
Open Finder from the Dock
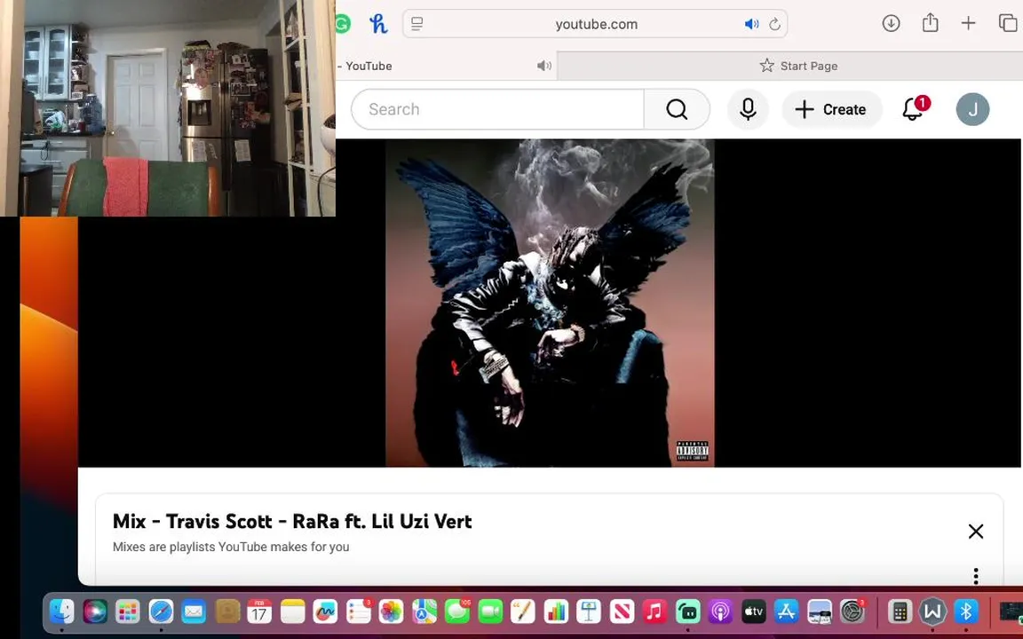point(62,611)
